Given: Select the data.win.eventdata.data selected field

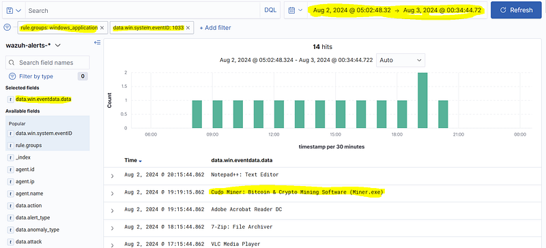Looking at the screenshot, I should (44, 99).
